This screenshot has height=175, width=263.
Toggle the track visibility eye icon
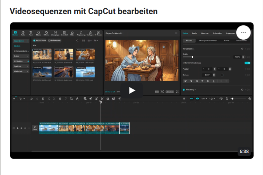(21, 128)
